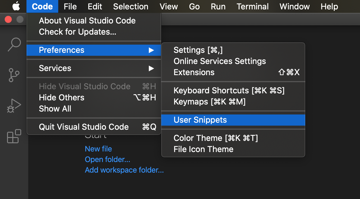Open the Source Control view
The height and width of the screenshot is (199, 360).
pos(14,75)
